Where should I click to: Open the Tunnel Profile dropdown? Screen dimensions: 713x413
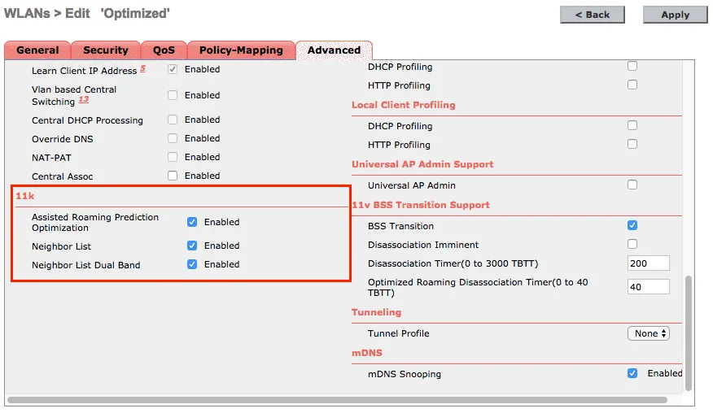tap(649, 333)
